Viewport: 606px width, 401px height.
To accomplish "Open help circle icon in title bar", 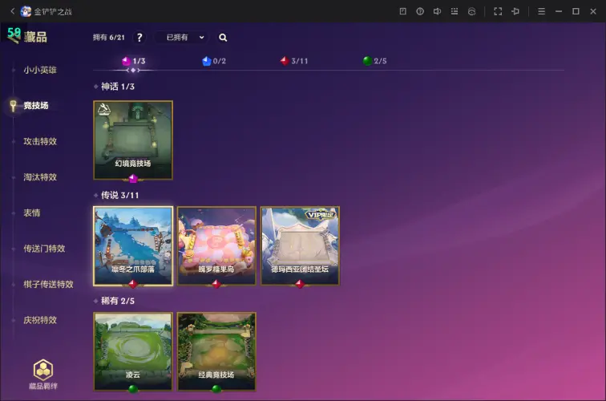I will 420,11.
